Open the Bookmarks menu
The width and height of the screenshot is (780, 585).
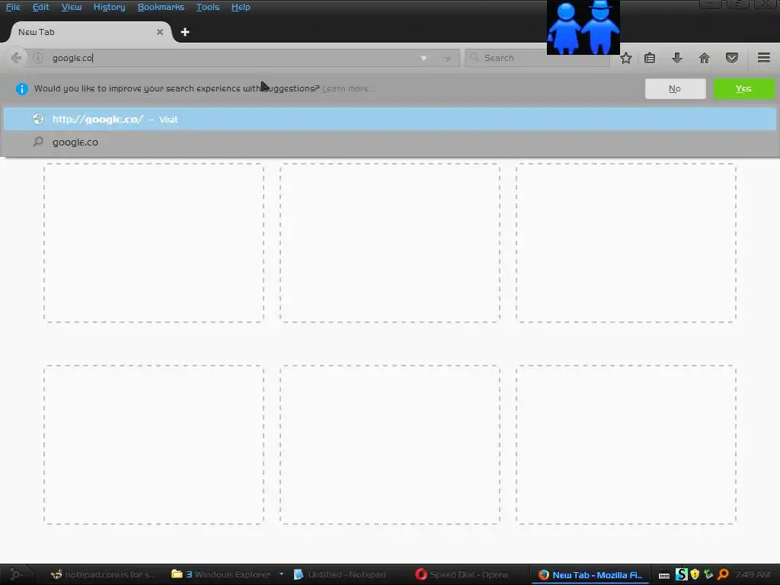pyautogui.click(x=161, y=7)
